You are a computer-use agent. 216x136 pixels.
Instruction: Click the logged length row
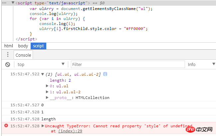(x=109, y=119)
